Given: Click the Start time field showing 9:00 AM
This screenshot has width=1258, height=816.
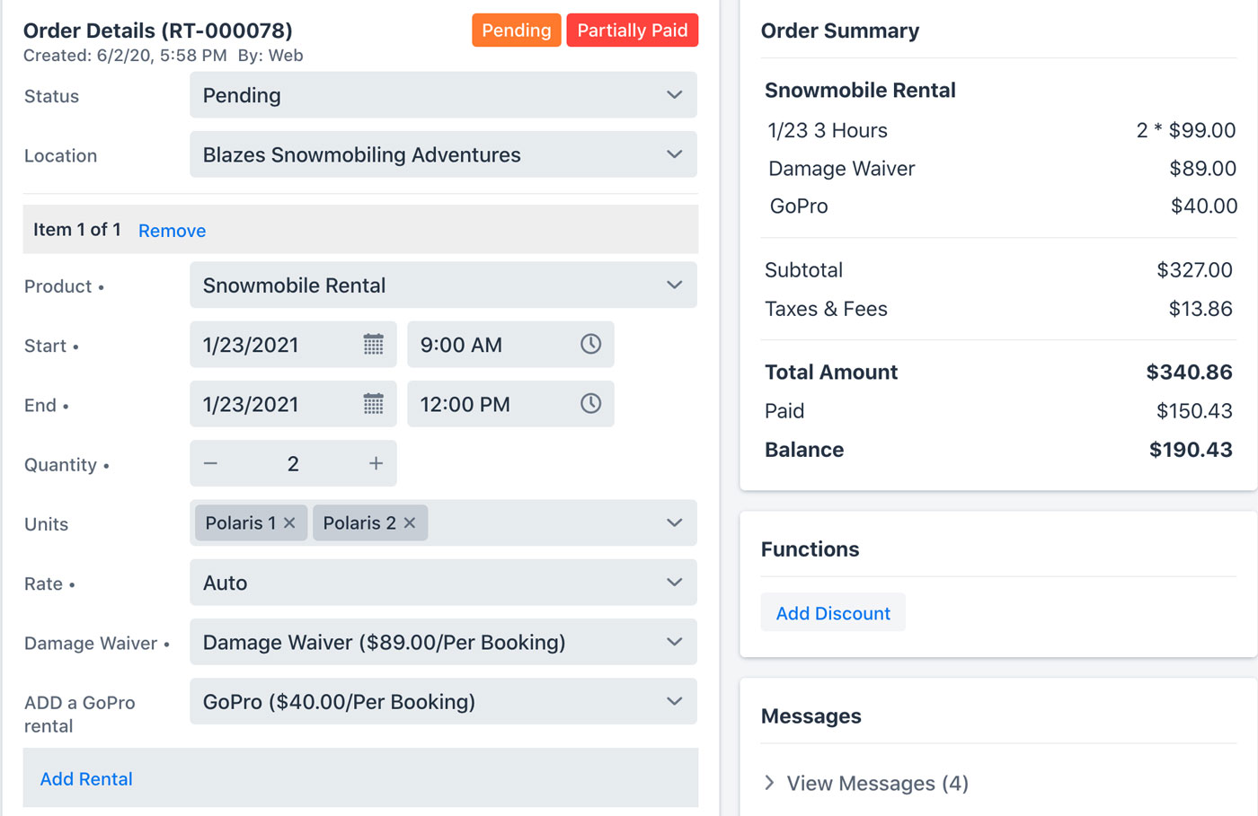Looking at the screenshot, I should coord(490,345).
